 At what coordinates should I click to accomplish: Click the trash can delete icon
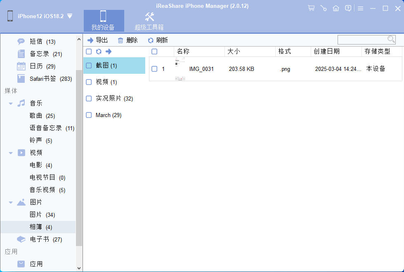[120, 40]
